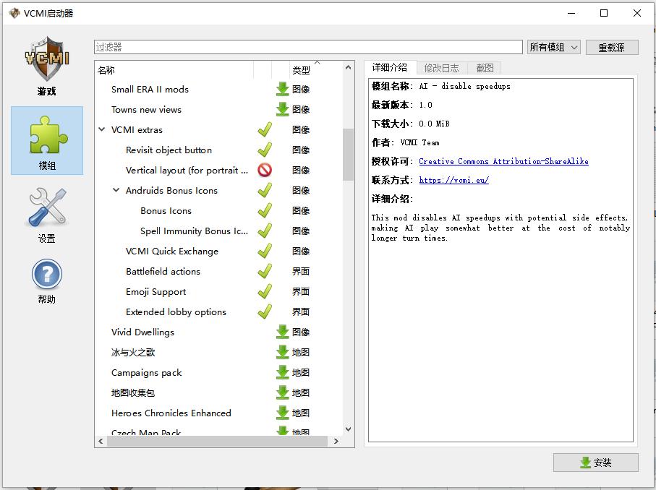Click download icon for Vivid Dwellings
This screenshot has height=490, width=656.
tap(282, 332)
